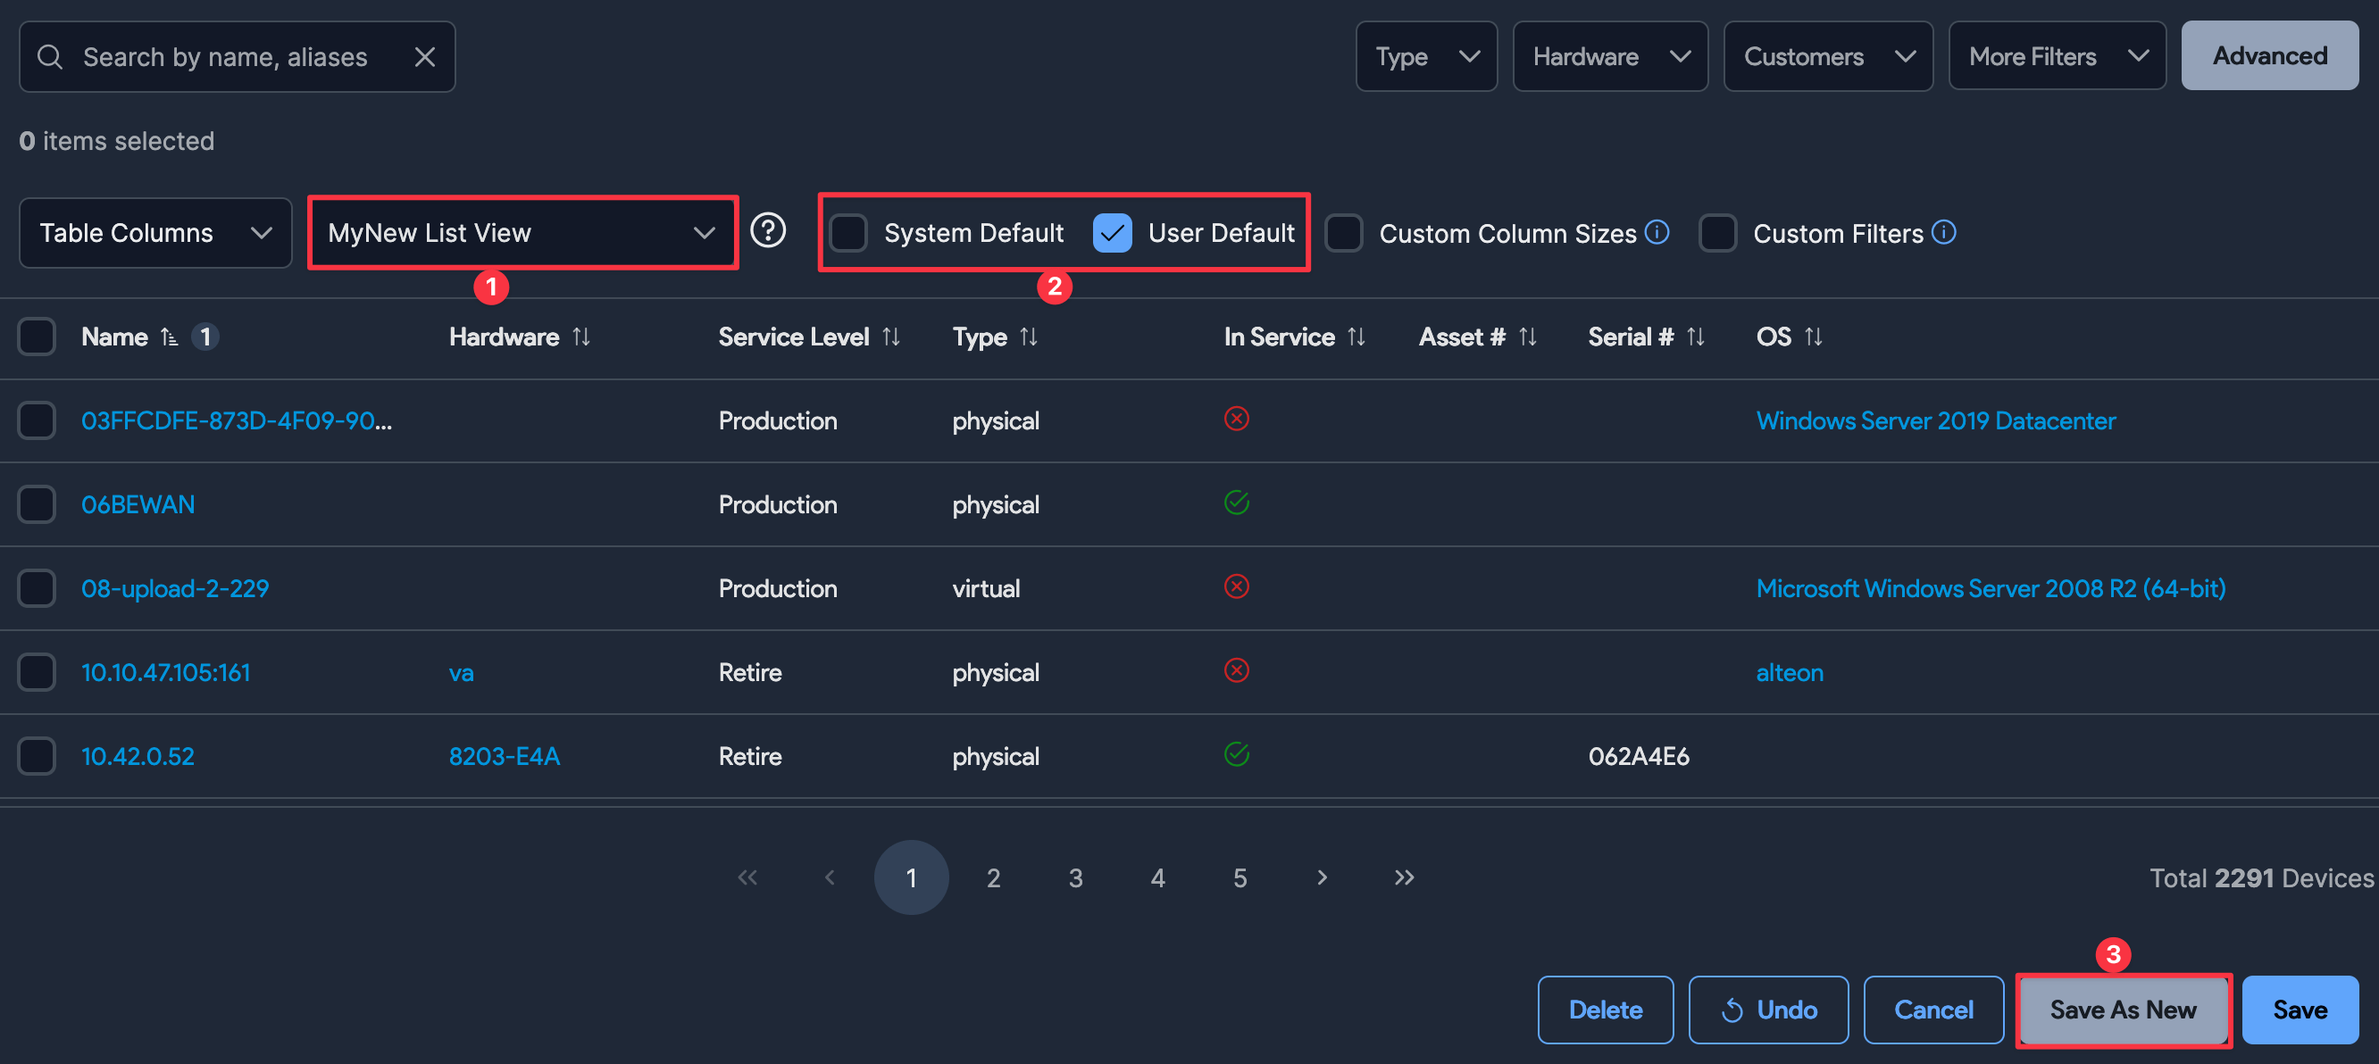
Task: Select the row checkbox for 06BEWAN
Action: tap(36, 503)
